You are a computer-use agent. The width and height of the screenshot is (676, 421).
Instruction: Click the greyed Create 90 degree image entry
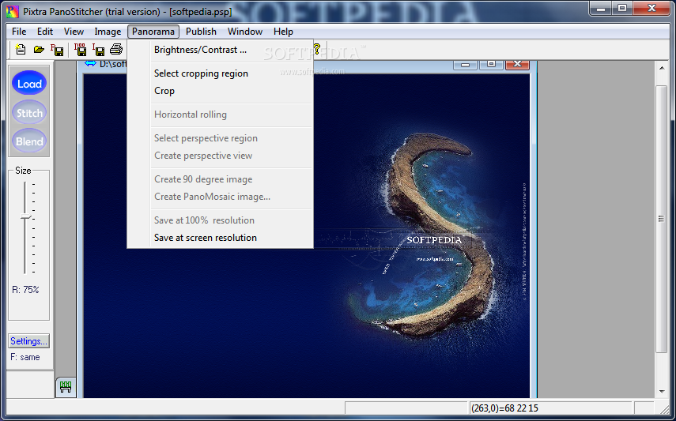click(221, 179)
